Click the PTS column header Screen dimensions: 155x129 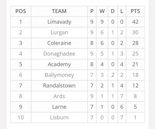click(x=135, y=11)
